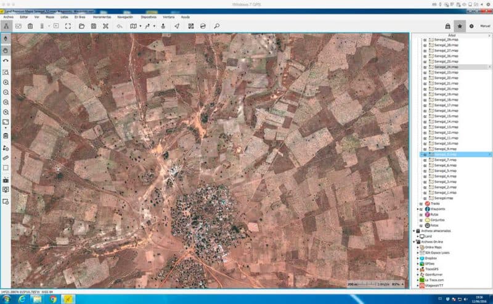Collapse the Archivos On-line node
The height and width of the screenshot is (304, 493).
(414, 242)
